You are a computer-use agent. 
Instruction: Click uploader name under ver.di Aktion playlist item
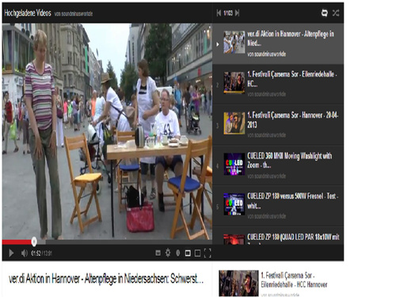[266, 54]
